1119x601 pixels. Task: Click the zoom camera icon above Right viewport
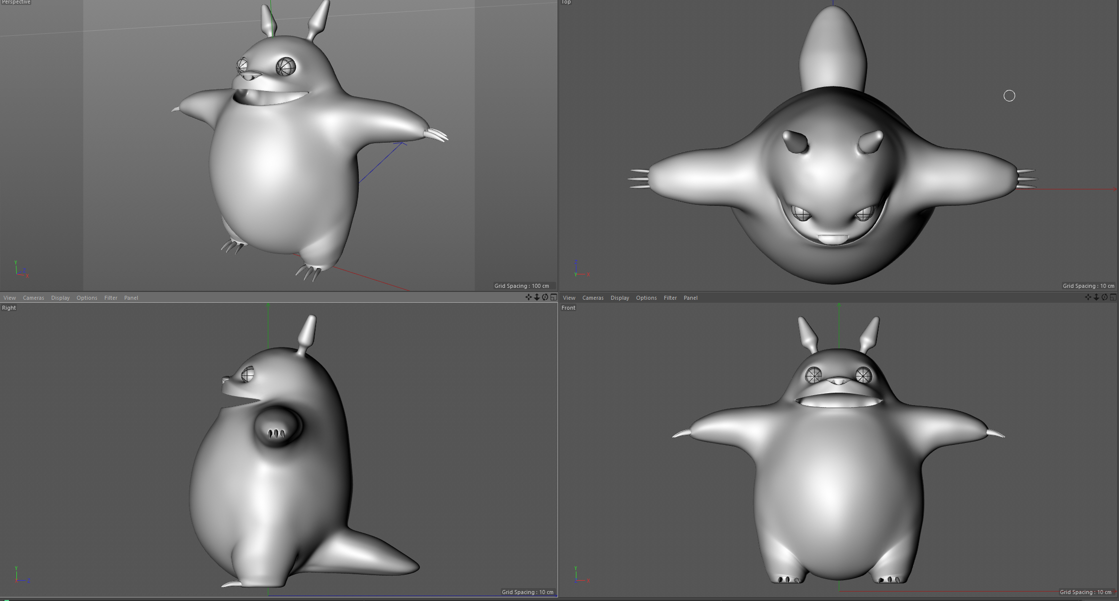pyautogui.click(x=537, y=297)
